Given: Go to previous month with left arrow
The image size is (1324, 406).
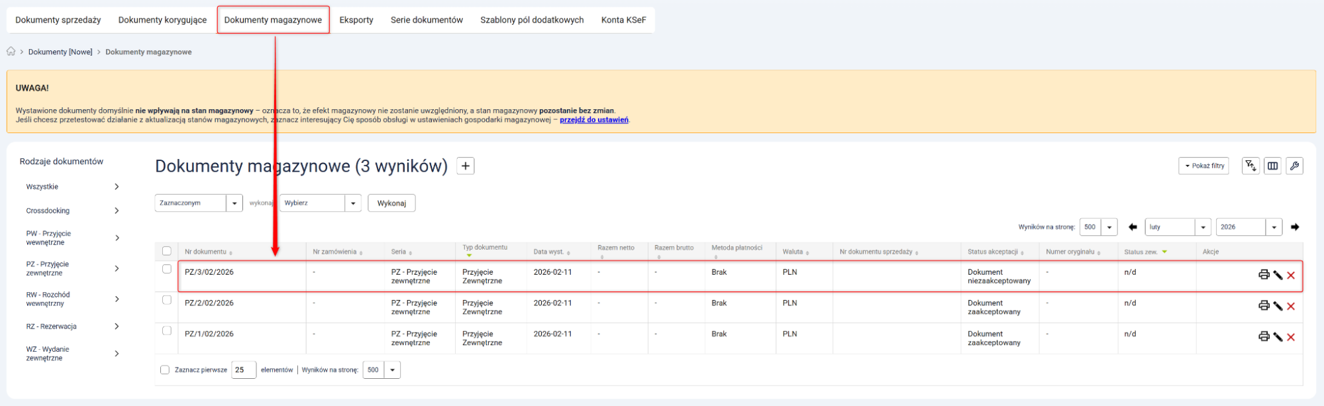Looking at the screenshot, I should coord(1133,227).
